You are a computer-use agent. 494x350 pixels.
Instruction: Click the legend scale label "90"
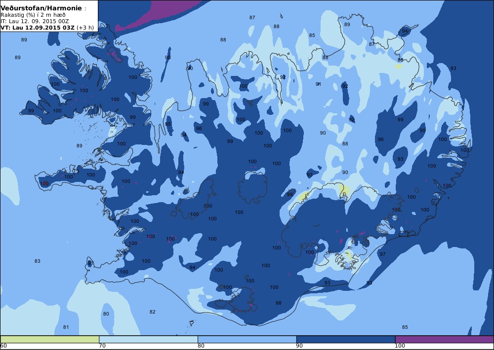(x=300, y=346)
